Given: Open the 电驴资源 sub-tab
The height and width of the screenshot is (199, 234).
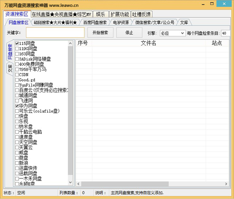Looking at the screenshot, I should click(x=121, y=23).
